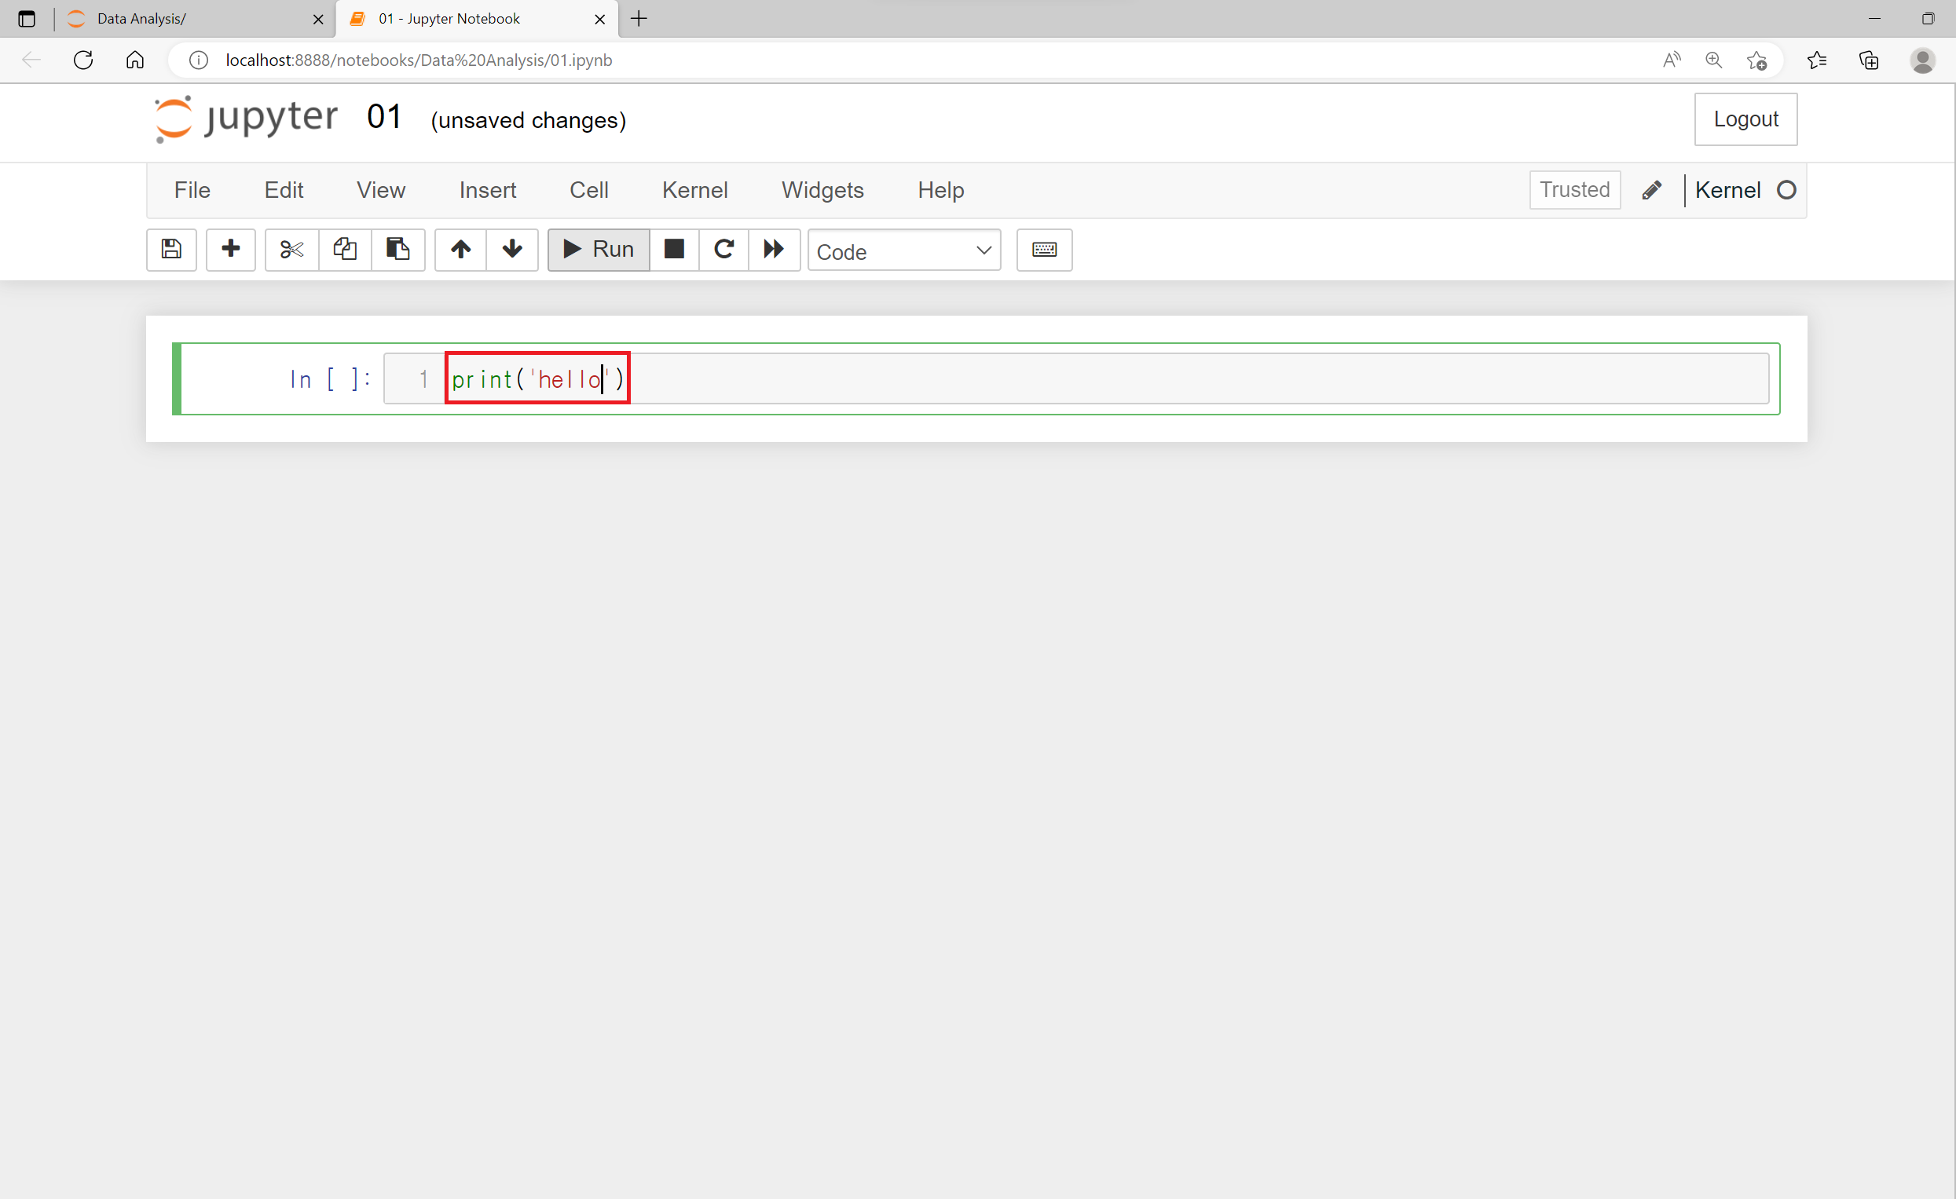Move selected cell up arrow
The height and width of the screenshot is (1199, 1956).
(x=460, y=249)
